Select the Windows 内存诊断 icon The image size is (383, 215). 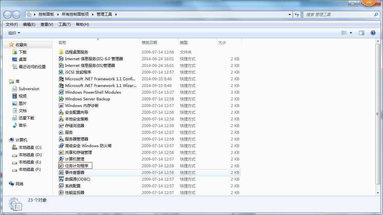61,105
